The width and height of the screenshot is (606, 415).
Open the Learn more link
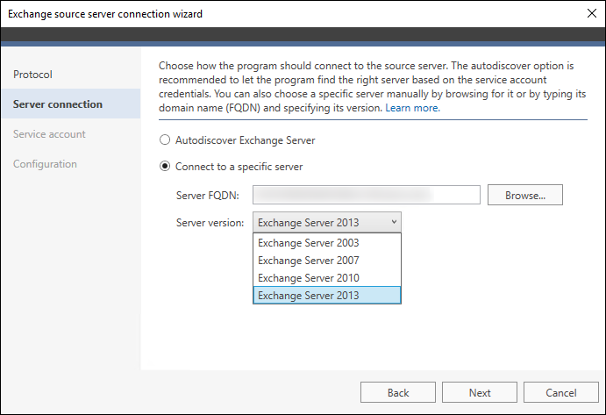pos(412,108)
